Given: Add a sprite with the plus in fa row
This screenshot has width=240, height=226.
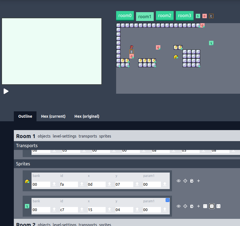Looking at the screenshot, I should [x=199, y=181].
